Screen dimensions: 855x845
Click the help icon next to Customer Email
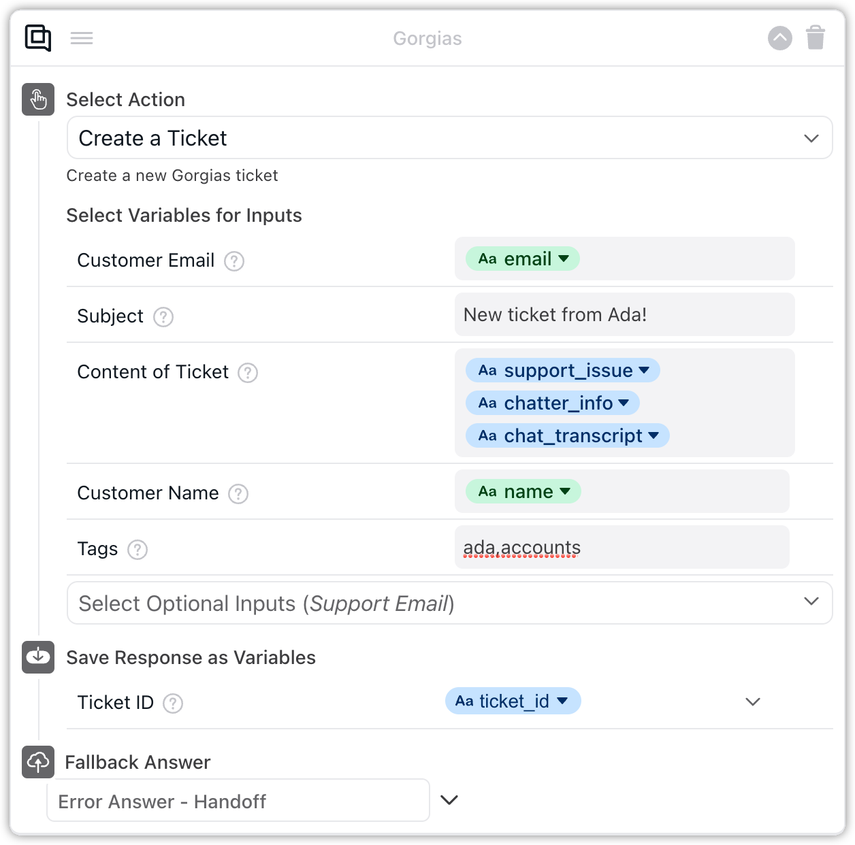(x=234, y=261)
